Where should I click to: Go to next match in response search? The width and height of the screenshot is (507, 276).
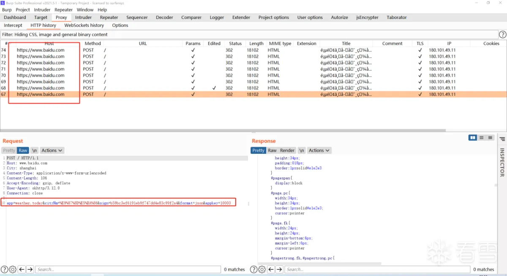click(x=279, y=269)
